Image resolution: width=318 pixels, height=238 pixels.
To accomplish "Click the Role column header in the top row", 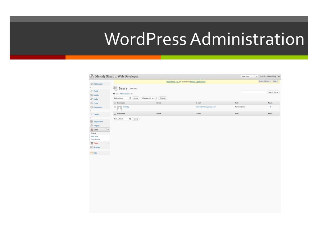I will point(237,103).
